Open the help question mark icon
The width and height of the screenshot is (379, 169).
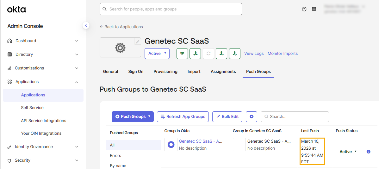pyautogui.click(x=304, y=9)
